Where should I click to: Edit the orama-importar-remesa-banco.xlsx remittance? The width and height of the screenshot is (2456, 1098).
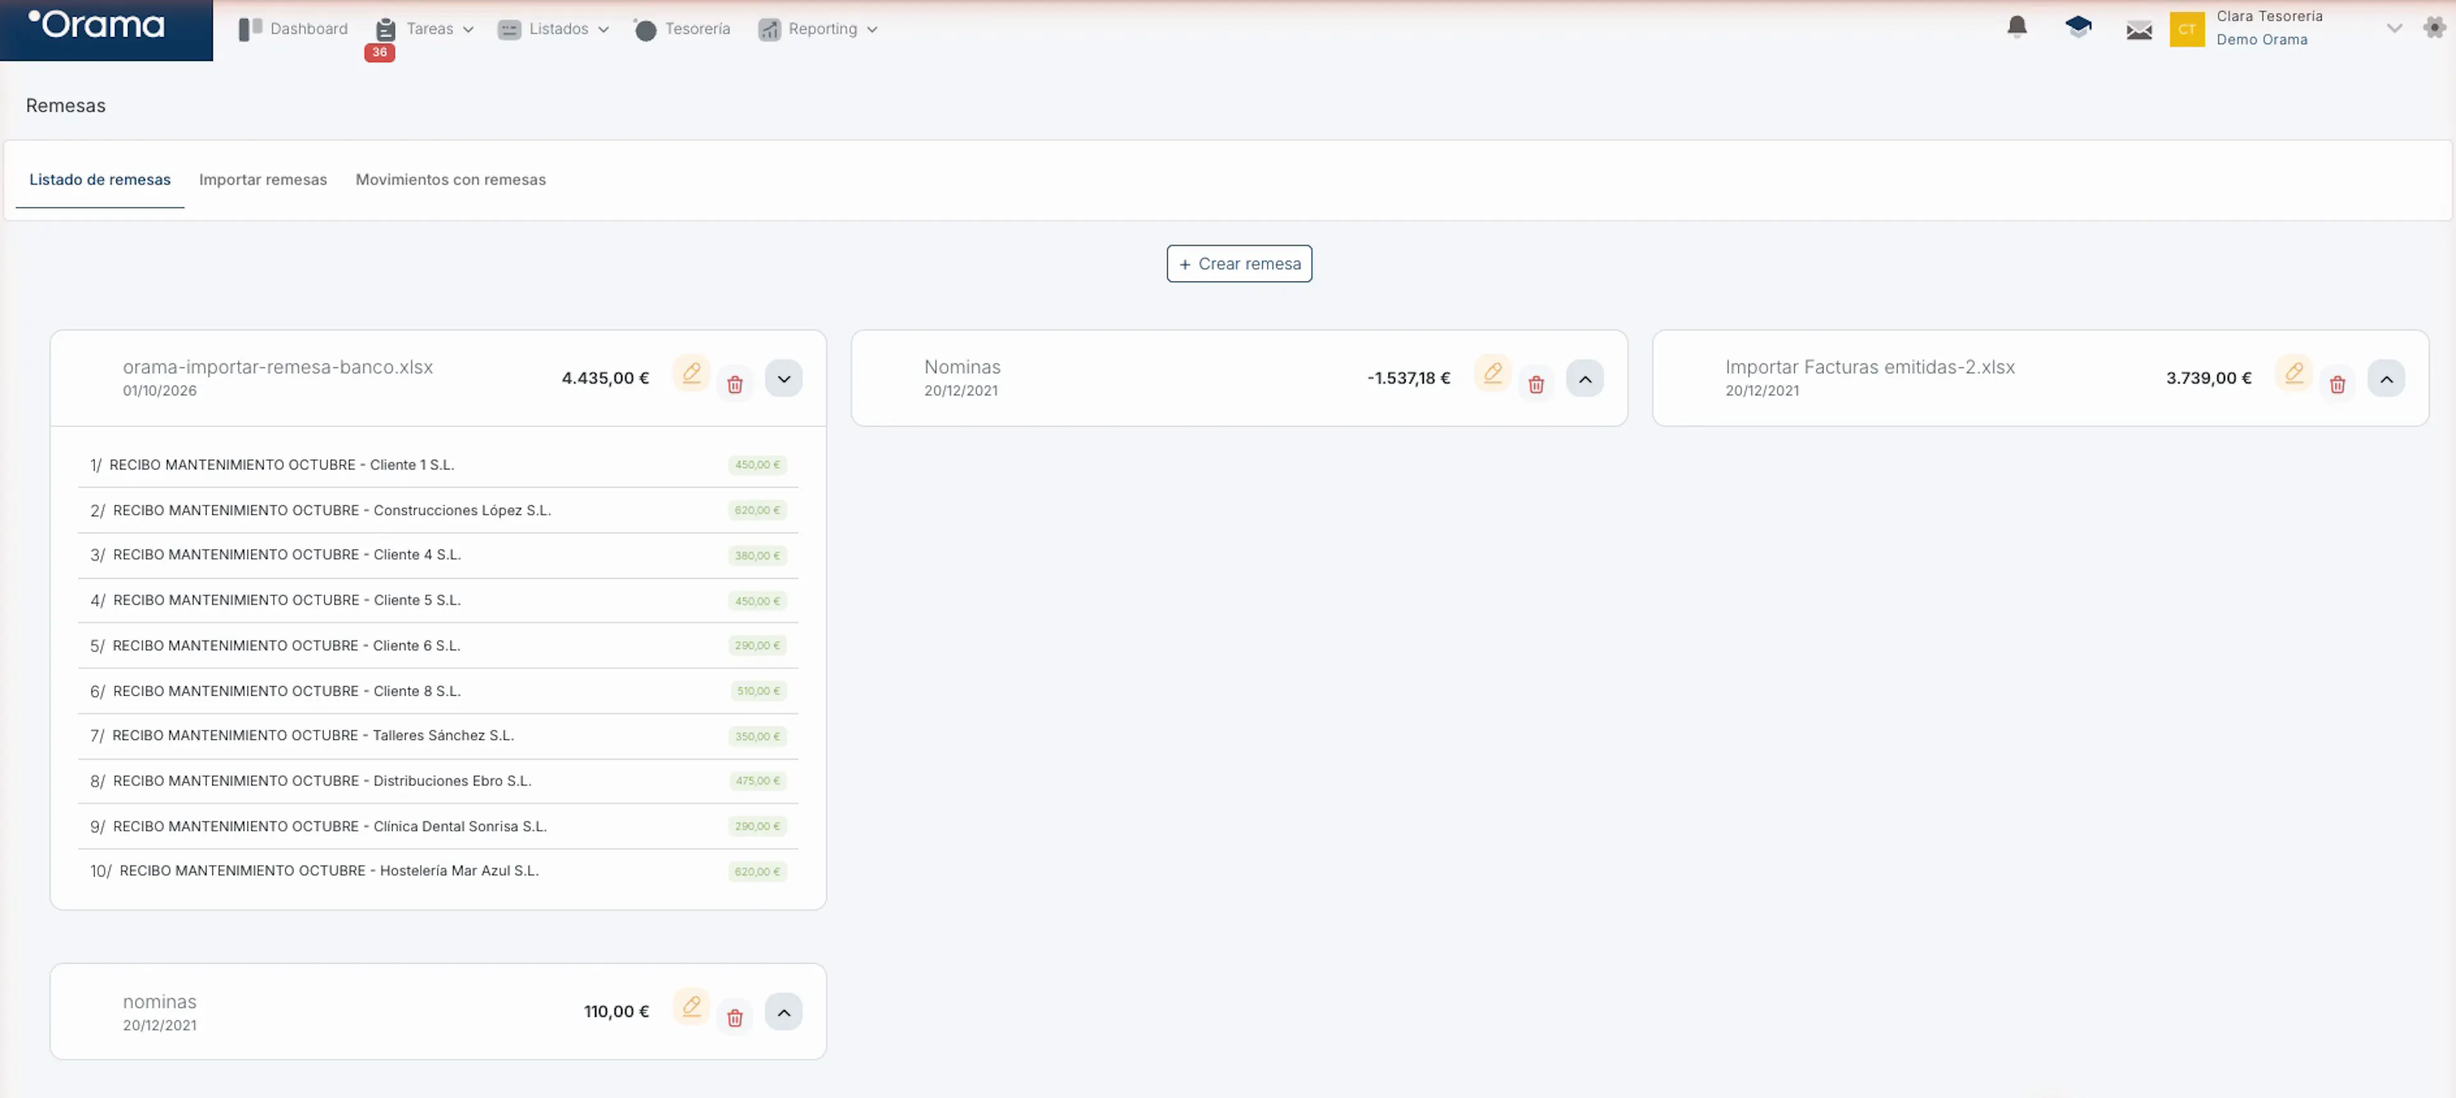691,373
